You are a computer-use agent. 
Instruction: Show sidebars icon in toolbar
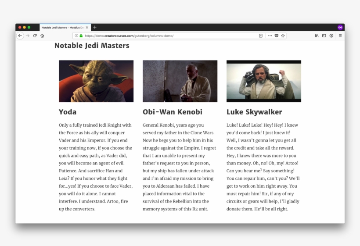pos(324,36)
